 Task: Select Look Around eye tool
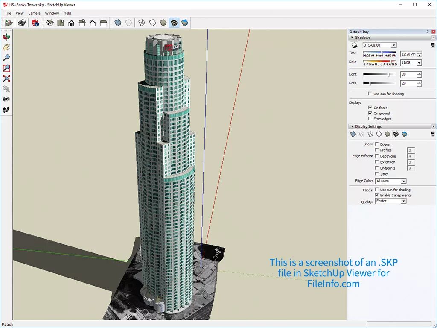click(x=6, y=99)
